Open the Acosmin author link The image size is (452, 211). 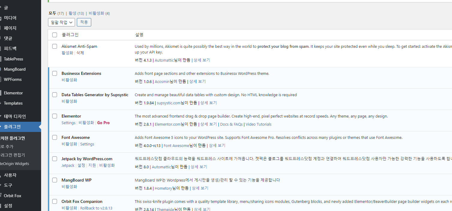[162, 81]
